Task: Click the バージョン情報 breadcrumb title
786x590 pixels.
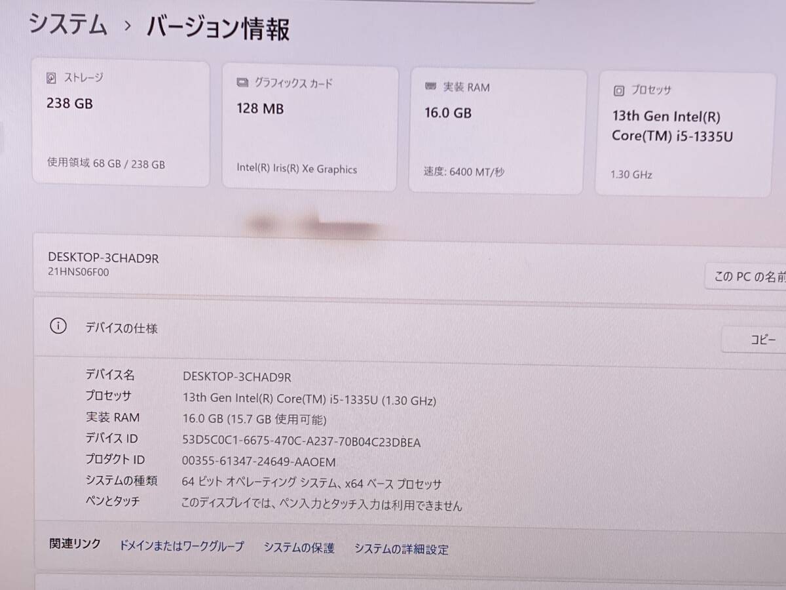Action: point(218,28)
